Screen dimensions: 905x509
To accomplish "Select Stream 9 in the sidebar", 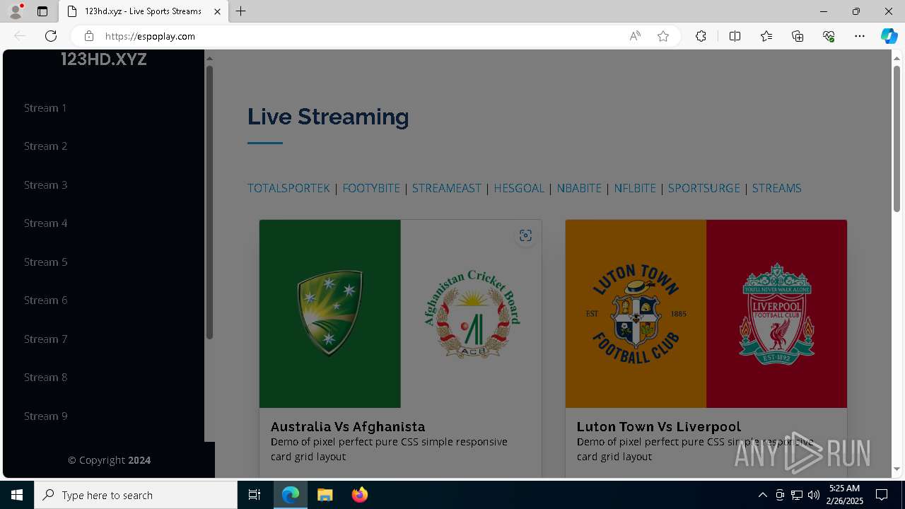I will [45, 416].
